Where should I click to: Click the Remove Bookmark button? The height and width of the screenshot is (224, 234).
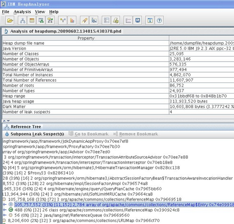tap(135, 134)
